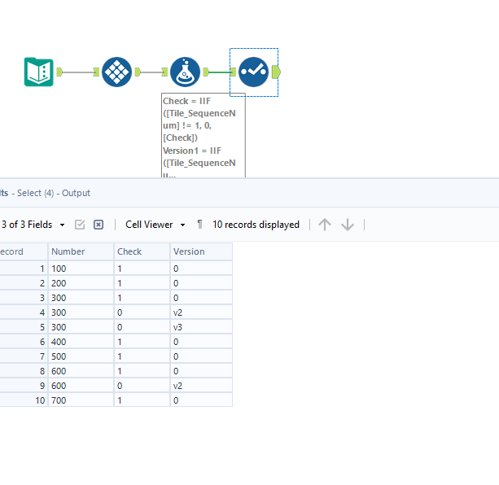Viewport: 499px width, 485px height.
Task: Select the Text Input tool on canvas
Action: point(39,72)
